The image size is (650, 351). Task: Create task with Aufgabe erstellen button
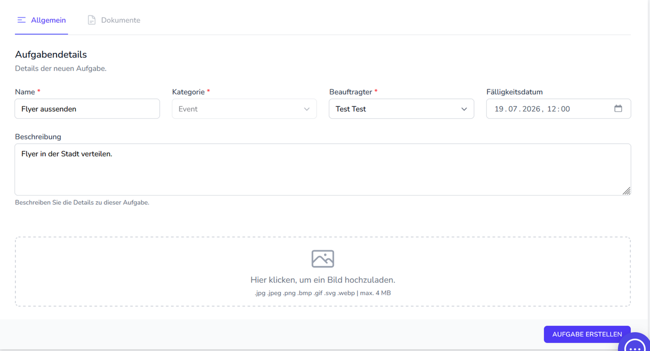[x=587, y=334]
